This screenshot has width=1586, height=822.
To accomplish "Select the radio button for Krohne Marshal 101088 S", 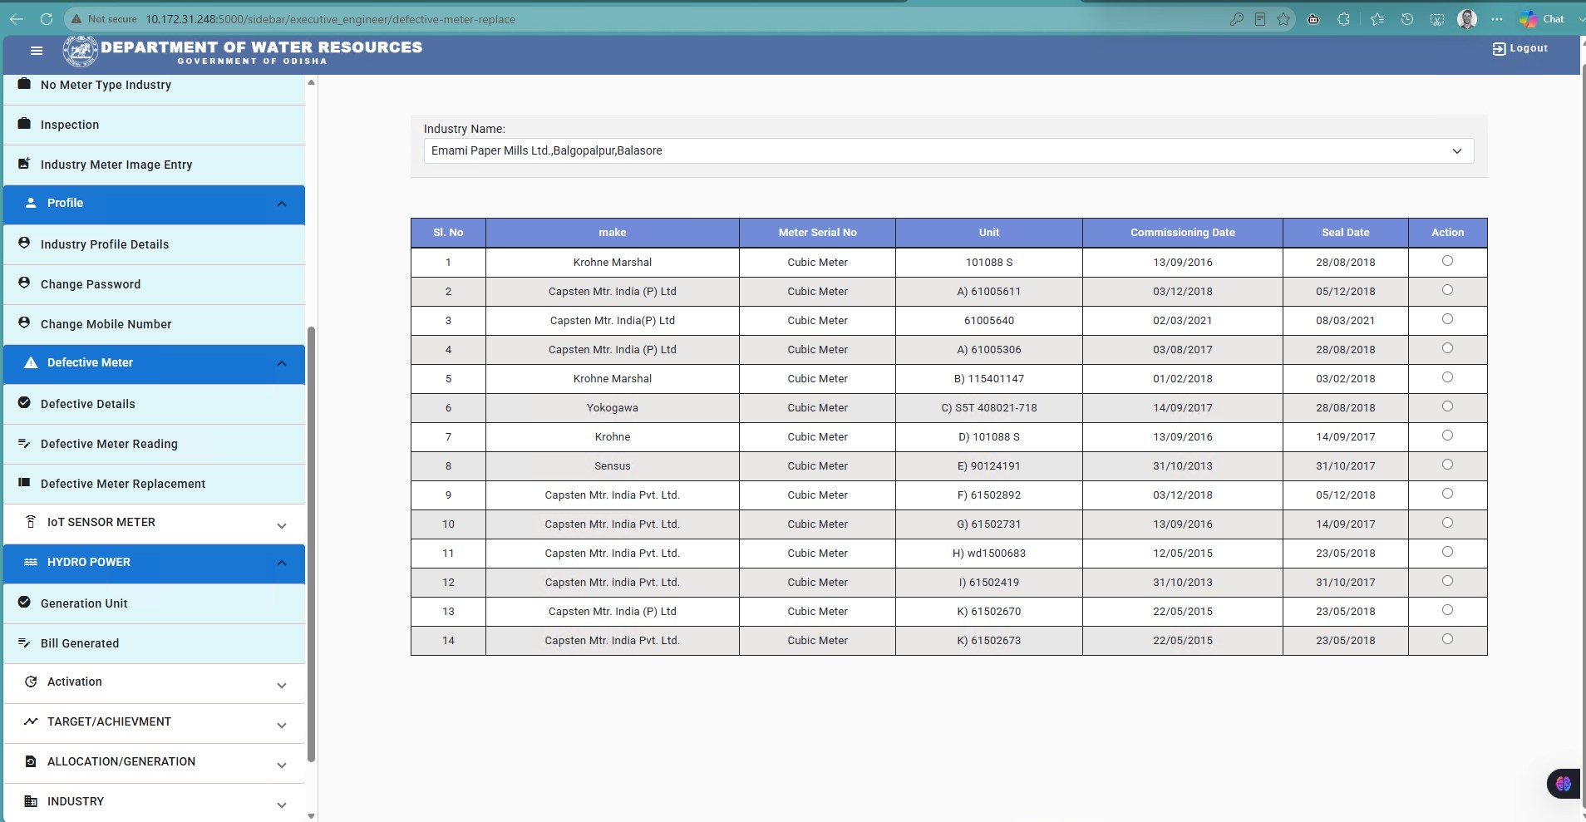I will [1447, 261].
